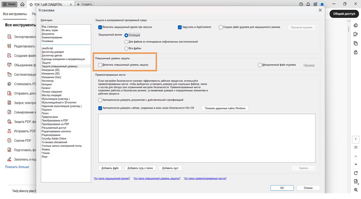Select Защита (повышенный уровень) category

click(60, 66)
